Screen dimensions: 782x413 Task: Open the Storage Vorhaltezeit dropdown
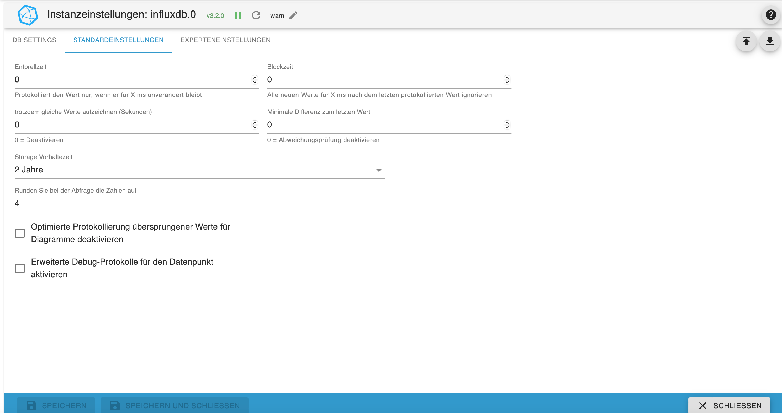tap(199, 170)
